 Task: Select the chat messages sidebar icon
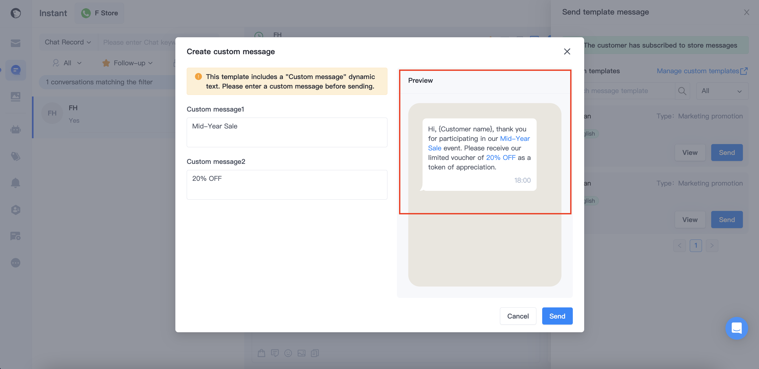[x=15, y=70]
